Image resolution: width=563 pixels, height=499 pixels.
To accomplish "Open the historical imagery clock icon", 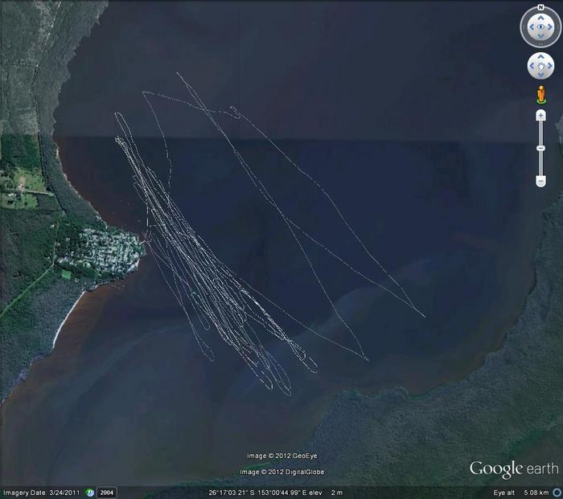I will [x=90, y=493].
